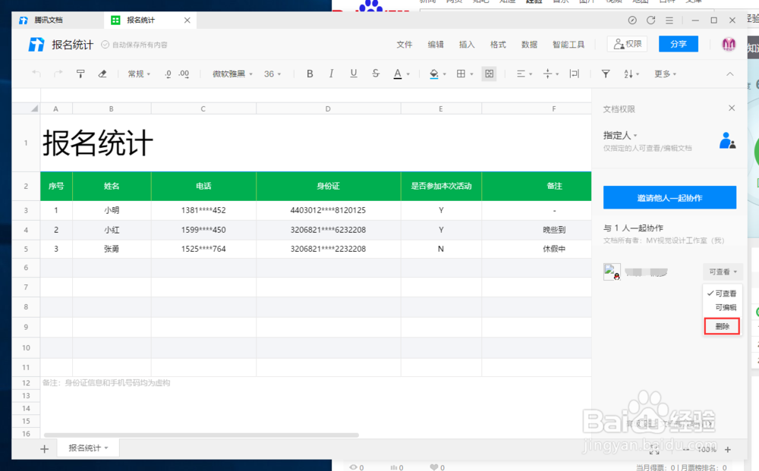Viewport: 759px width, 471px height.
Task: Open the 指定人 permission dropdown
Action: coord(620,136)
